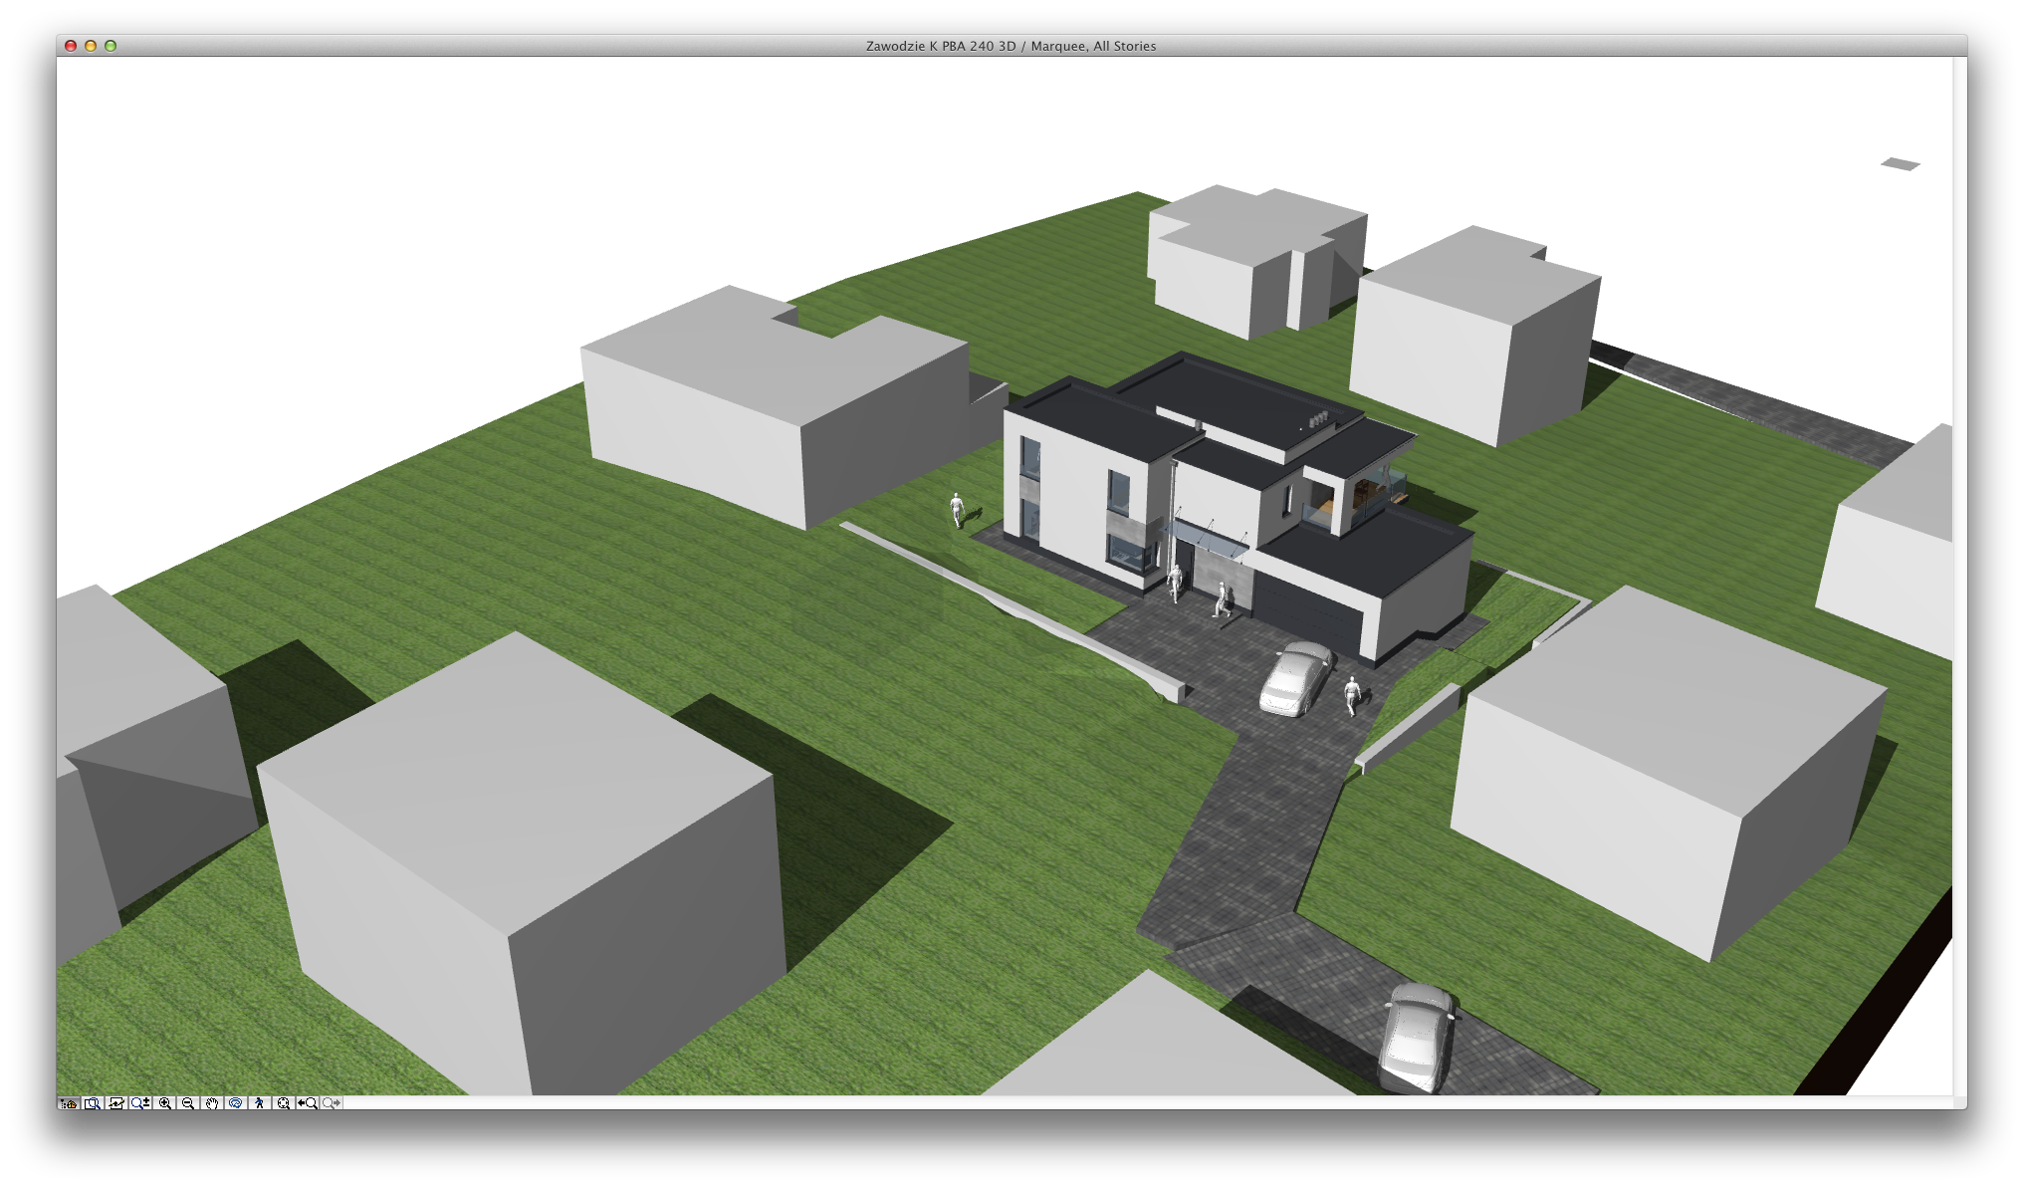
Task: Go to previous zoom with left-arrow magnifier
Action: tap(307, 1103)
